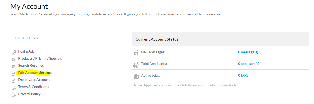View the 0 message(s) link
Viewport: 314px width, 104px height.
click(x=248, y=52)
